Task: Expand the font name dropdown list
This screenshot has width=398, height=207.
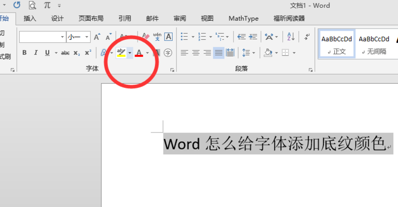Action: tap(62, 37)
